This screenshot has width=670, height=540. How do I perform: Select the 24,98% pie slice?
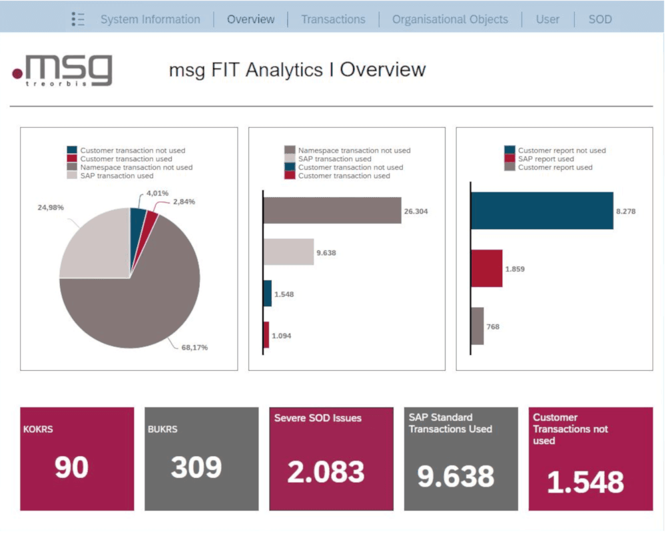point(102,250)
